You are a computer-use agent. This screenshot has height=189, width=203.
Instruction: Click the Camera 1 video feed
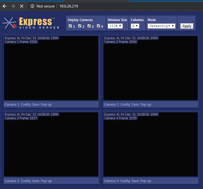51,68
